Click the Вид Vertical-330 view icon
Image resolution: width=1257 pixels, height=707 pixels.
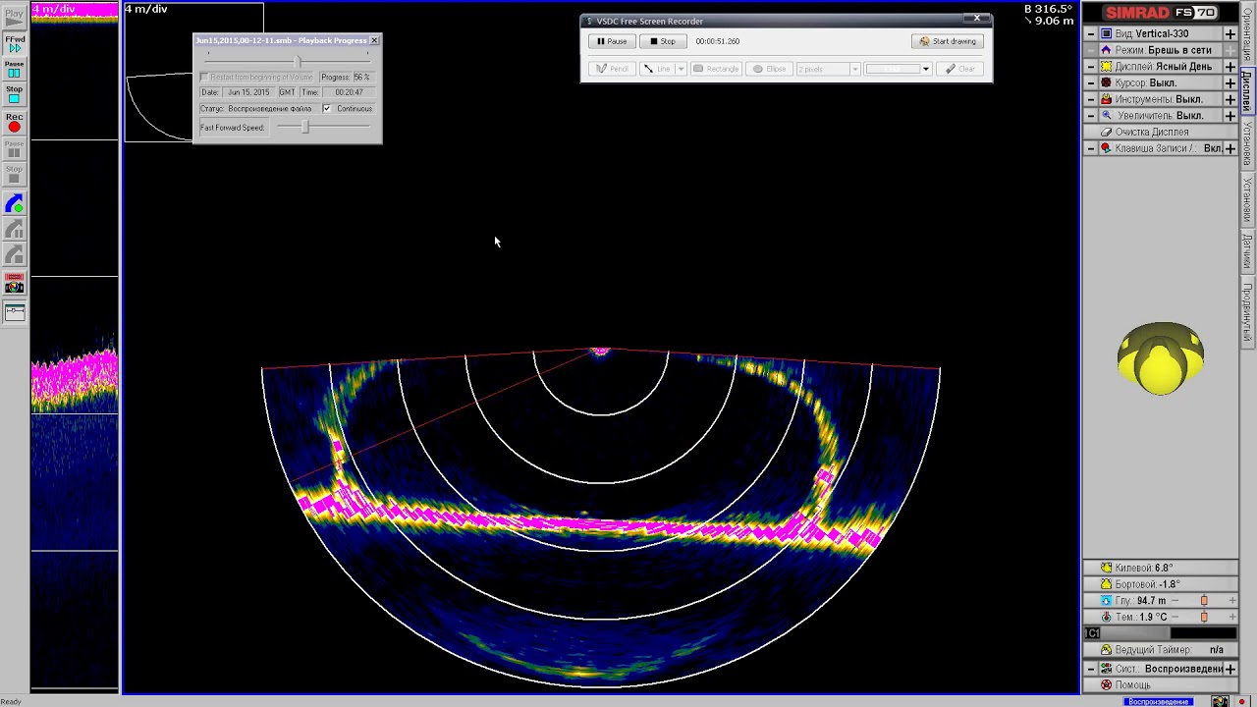click(1106, 33)
